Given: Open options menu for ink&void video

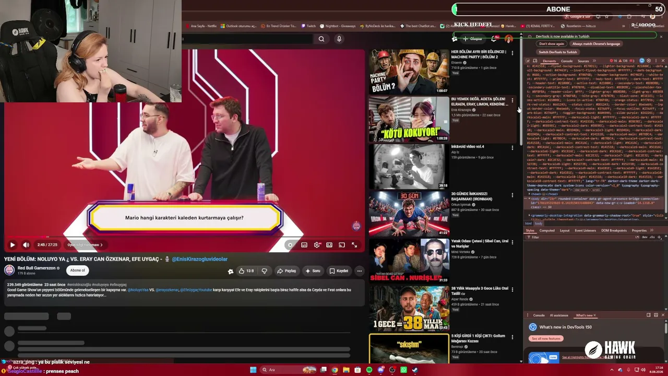Looking at the screenshot, I should 512,148.
